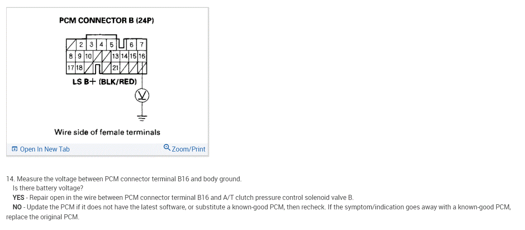Screen dimensions: 525x230
Task: Select terminal 17 in the connector diagram
Action: tap(70, 67)
